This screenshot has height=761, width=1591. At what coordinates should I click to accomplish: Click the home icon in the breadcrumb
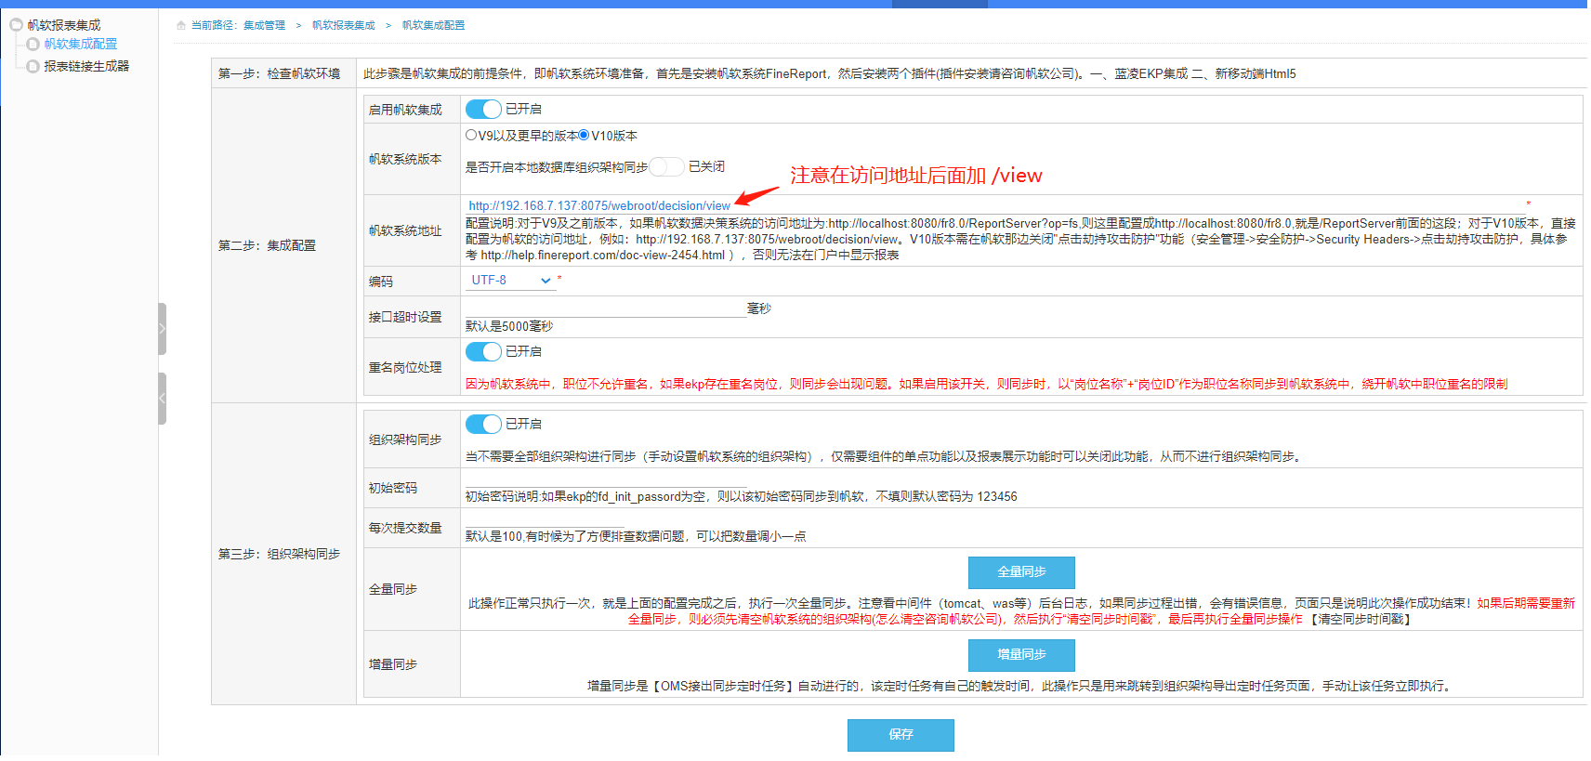(181, 25)
